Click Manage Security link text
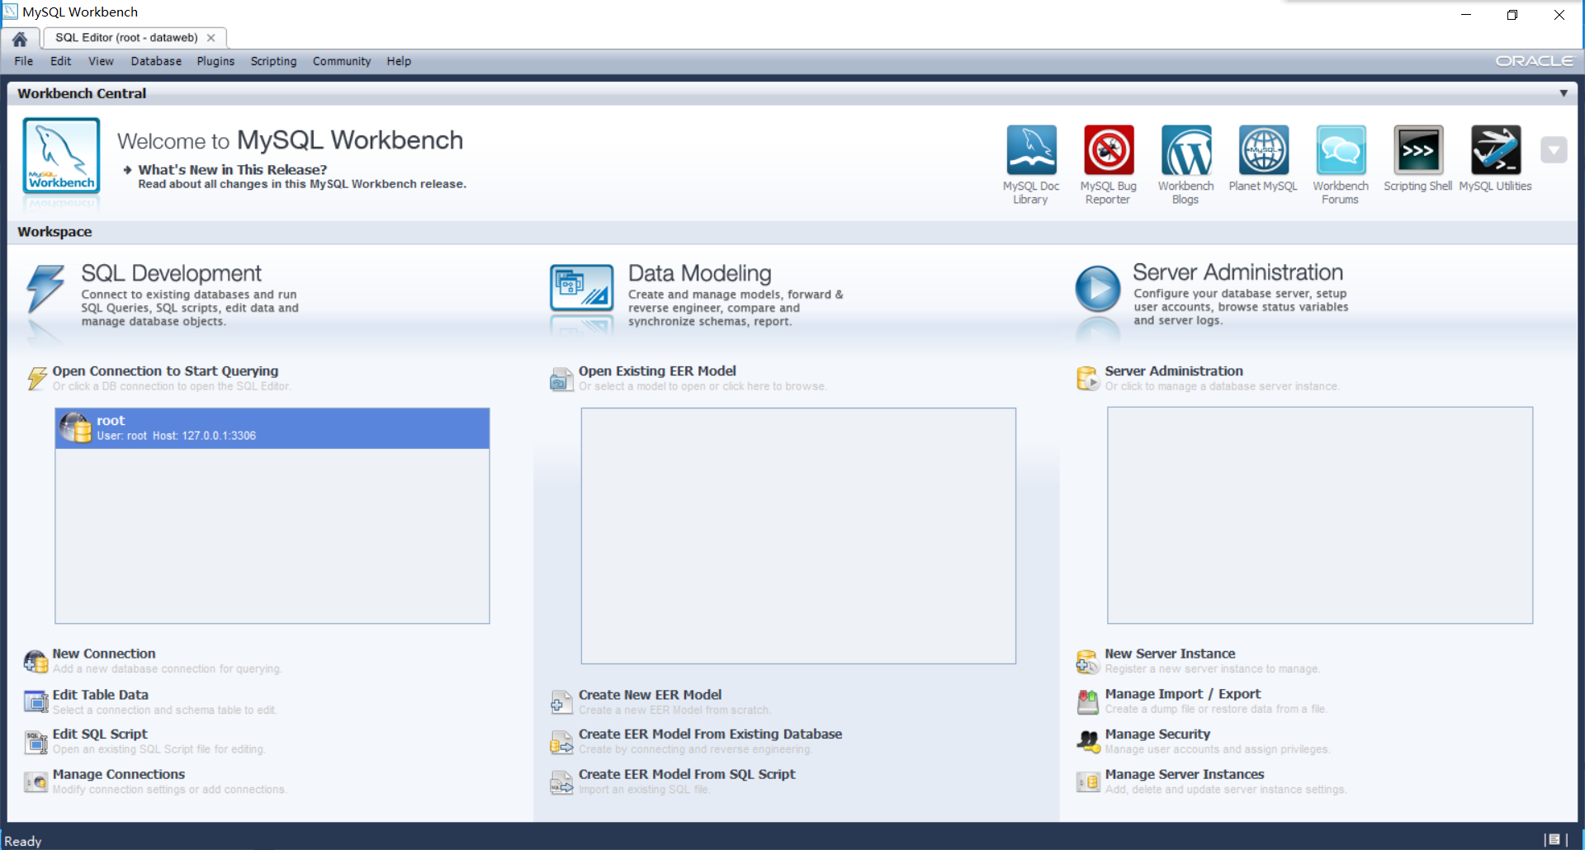 point(1157,734)
